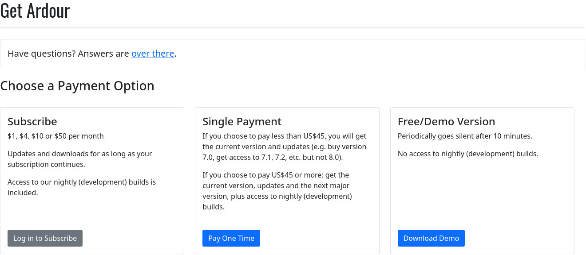Viewport: 586px width, 255px height.
Task: Select the "Get Ardour" page heading
Action: coord(35,11)
